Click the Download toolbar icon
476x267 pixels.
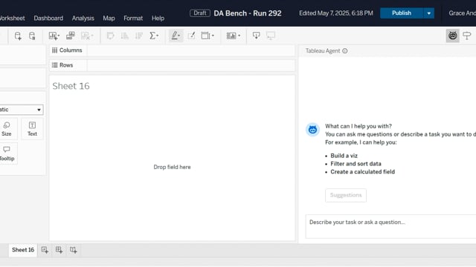(x=256, y=36)
